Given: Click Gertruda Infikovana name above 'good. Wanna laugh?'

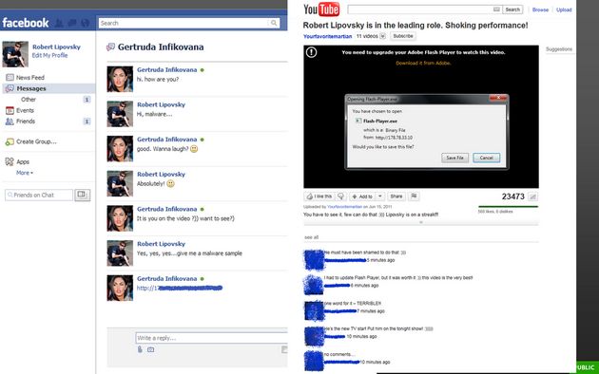Looking at the screenshot, I should click(167, 140).
